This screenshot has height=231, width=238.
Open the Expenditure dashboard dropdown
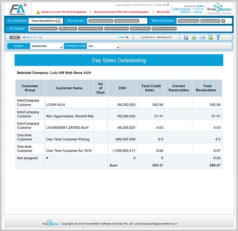click(46, 21)
